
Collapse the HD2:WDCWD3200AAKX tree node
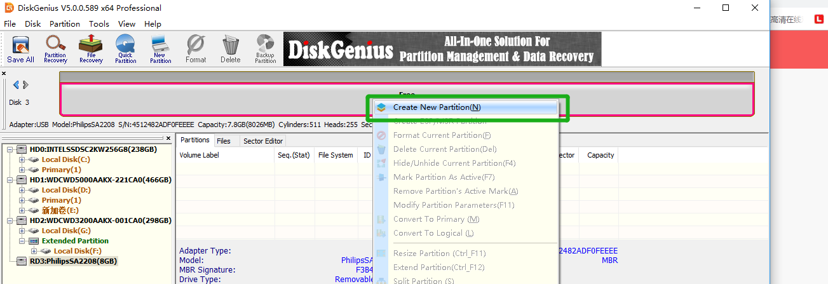point(10,220)
